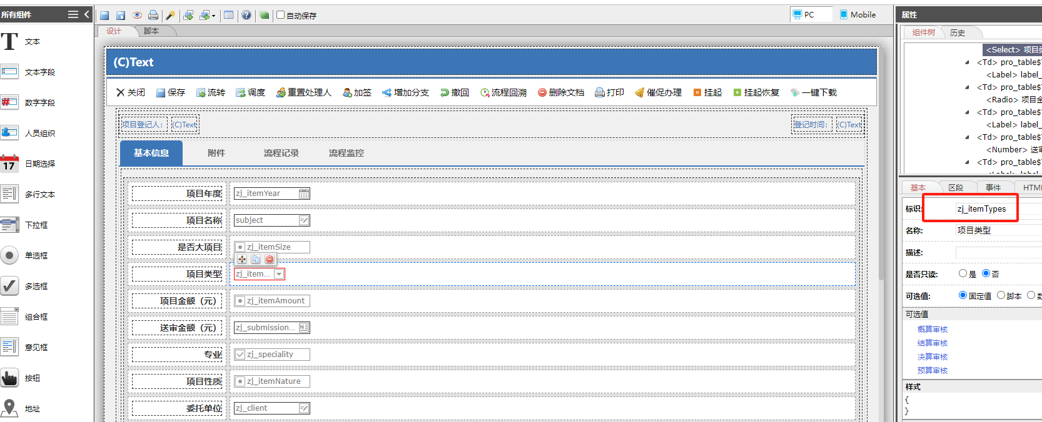Collapse the 所有组件 panel with the arrow

(x=87, y=14)
